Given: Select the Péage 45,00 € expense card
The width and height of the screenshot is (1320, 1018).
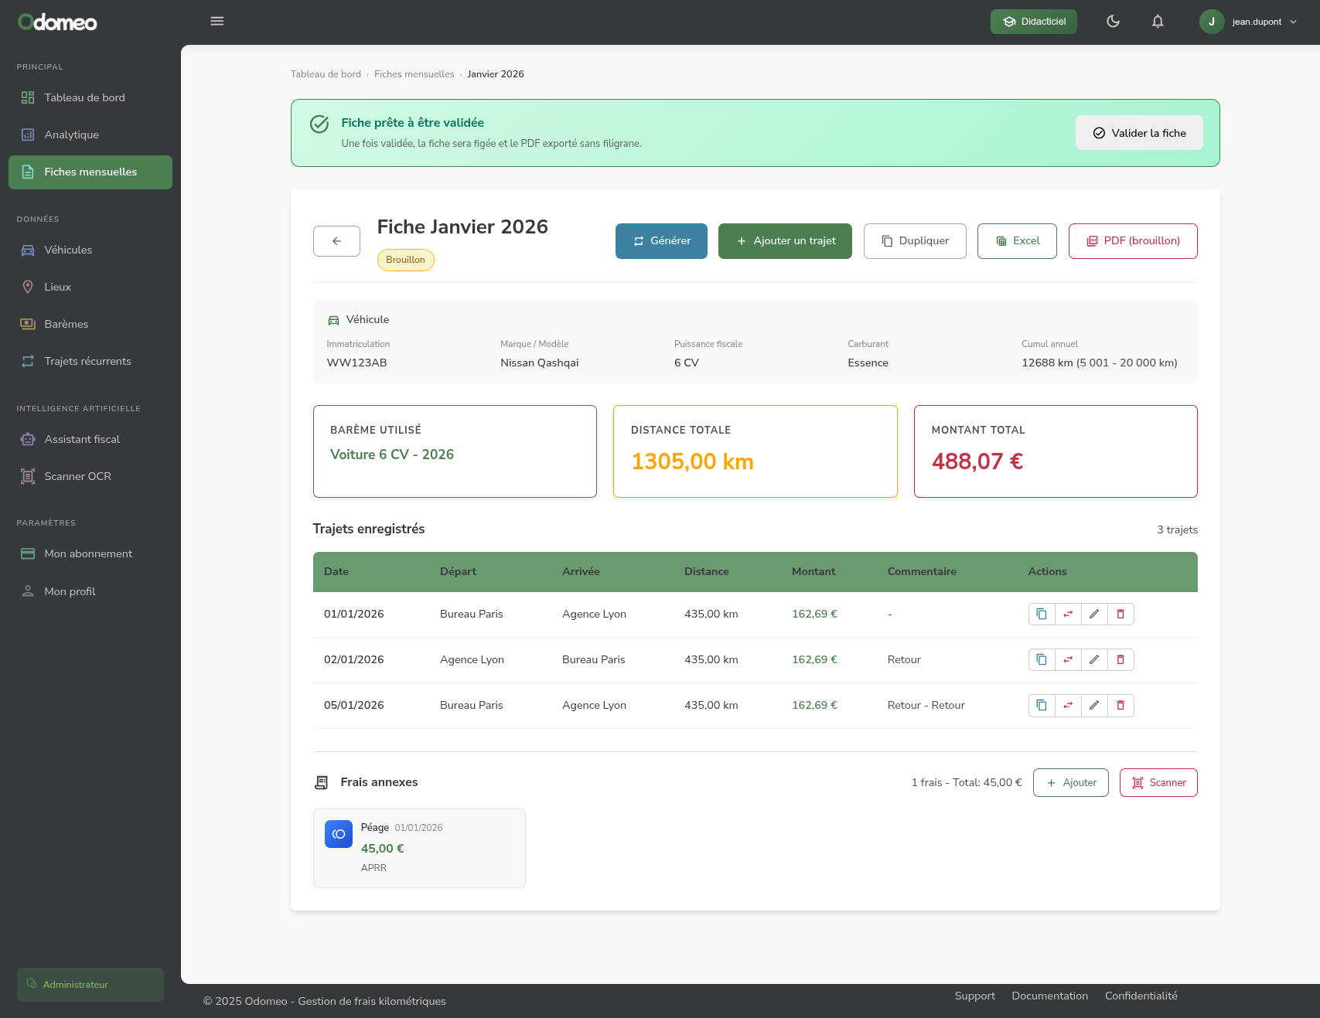Looking at the screenshot, I should [x=418, y=847].
